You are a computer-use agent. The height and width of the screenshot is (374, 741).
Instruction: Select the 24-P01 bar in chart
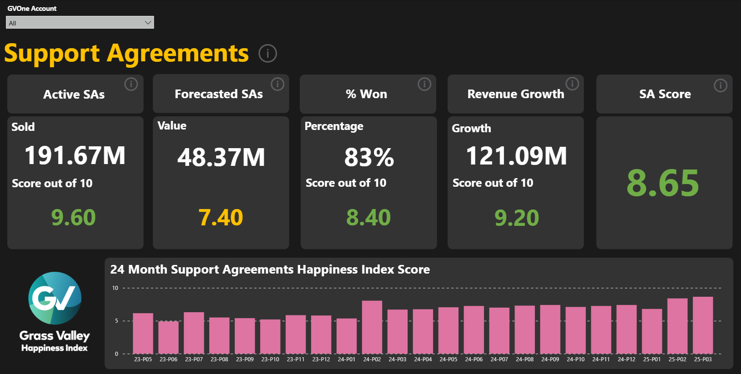pos(347,336)
